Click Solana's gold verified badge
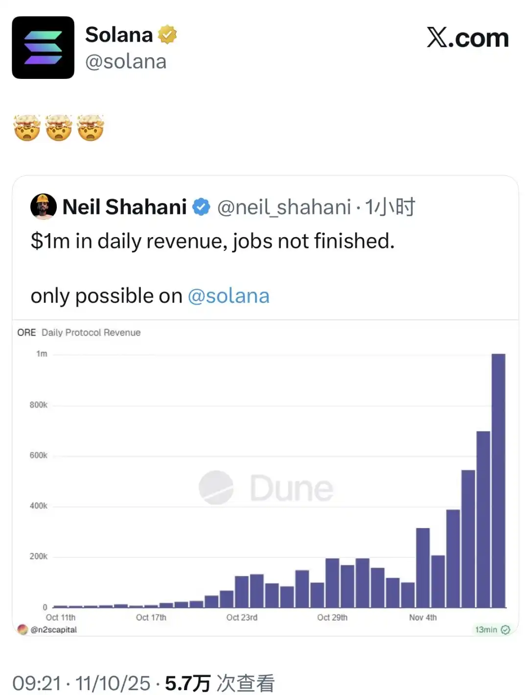531x695 pixels. 167,34
